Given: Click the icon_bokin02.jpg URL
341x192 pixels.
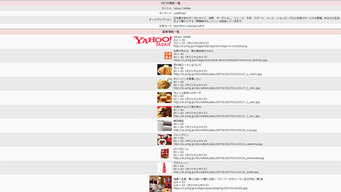Looking at the screenshot, I should coord(220,60).
